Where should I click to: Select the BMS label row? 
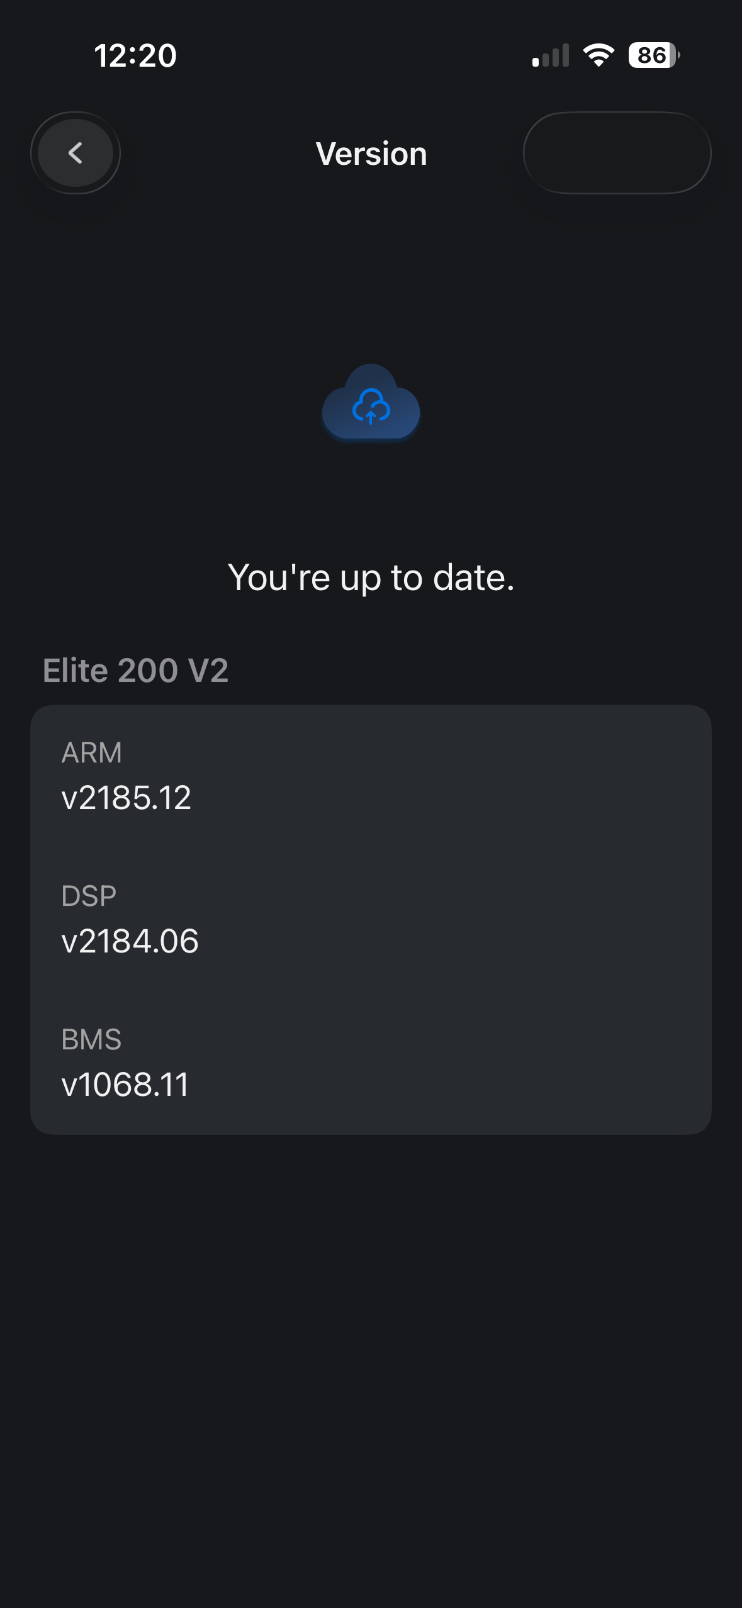pyautogui.click(x=91, y=1039)
